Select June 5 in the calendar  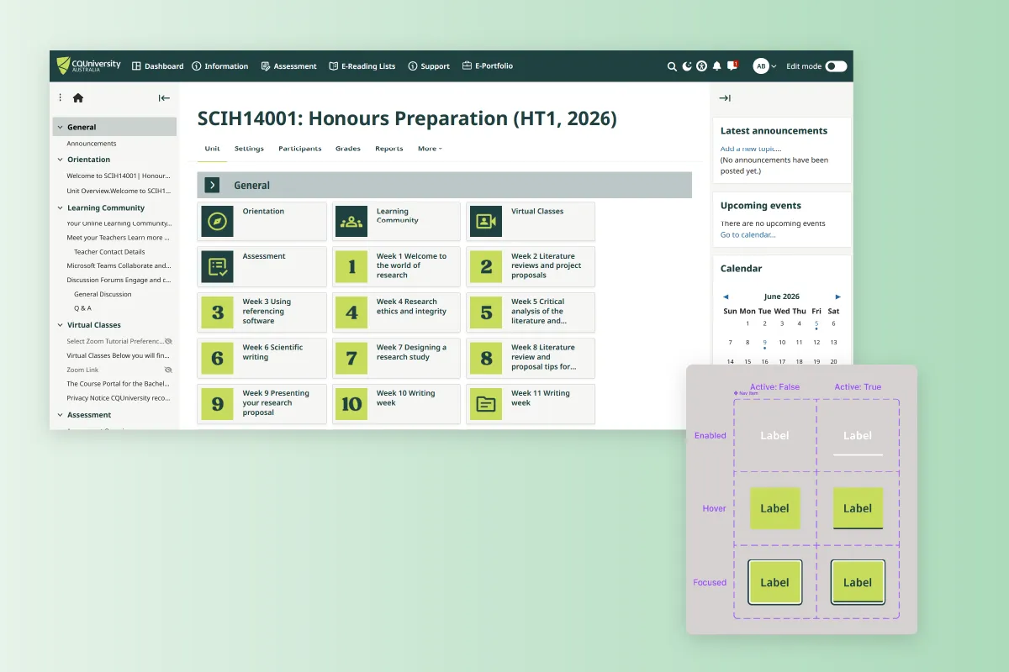tap(816, 323)
